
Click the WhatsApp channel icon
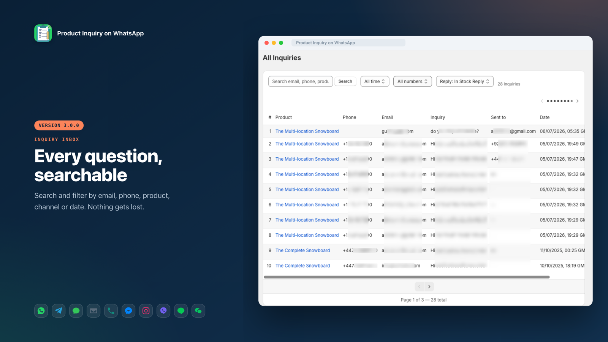(x=41, y=311)
